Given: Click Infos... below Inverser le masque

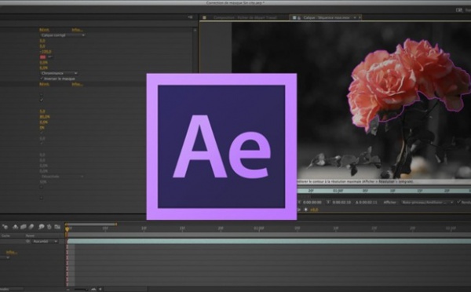Looking at the screenshot, I should click(77, 84).
